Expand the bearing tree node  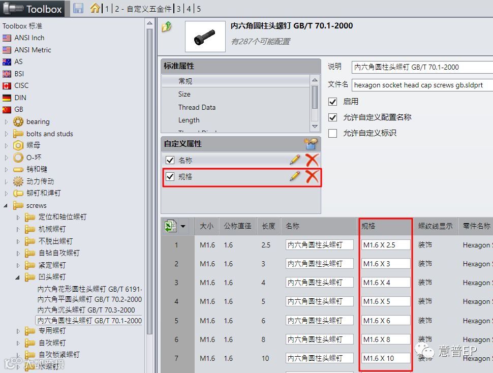coord(6,121)
